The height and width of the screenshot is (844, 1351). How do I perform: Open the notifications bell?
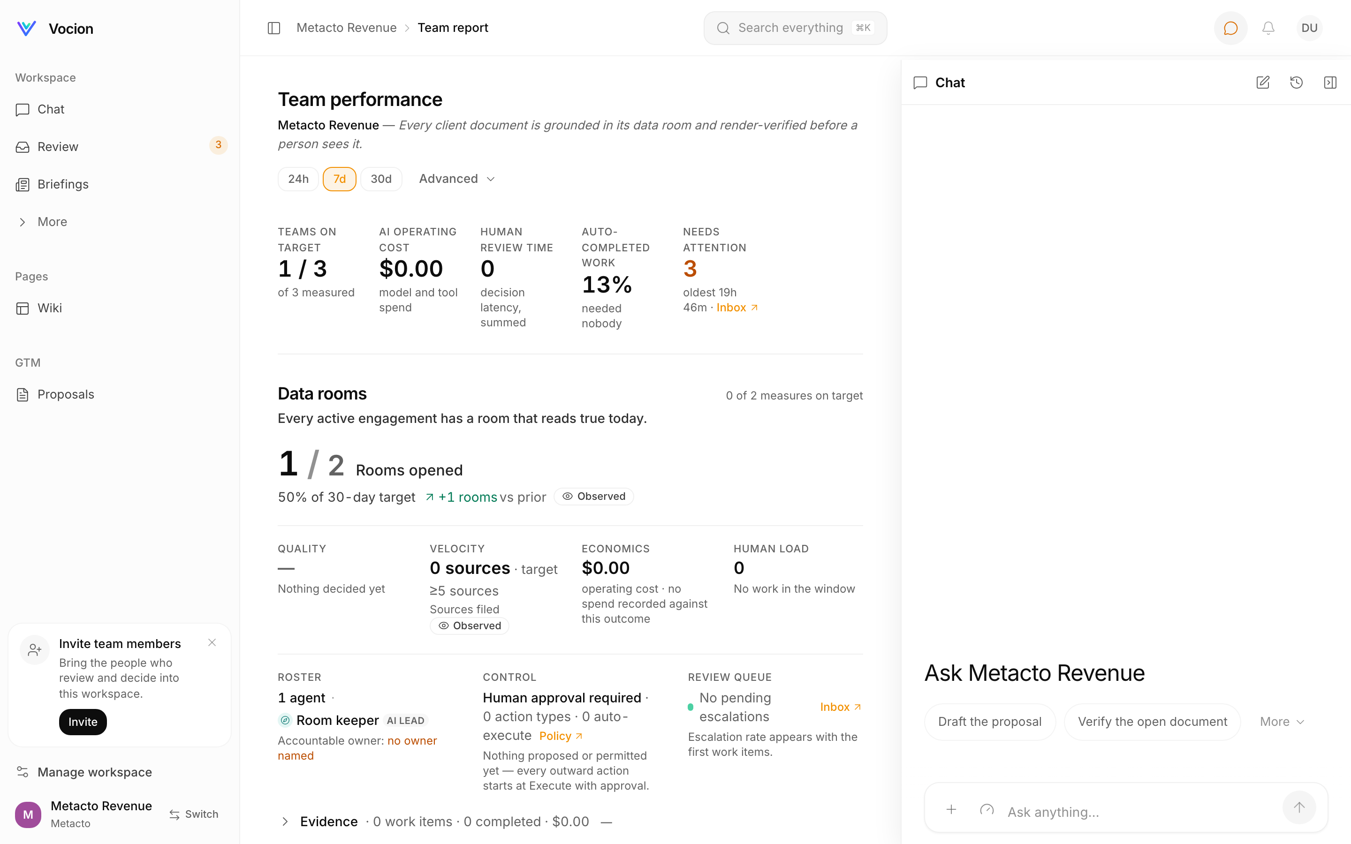coord(1268,28)
